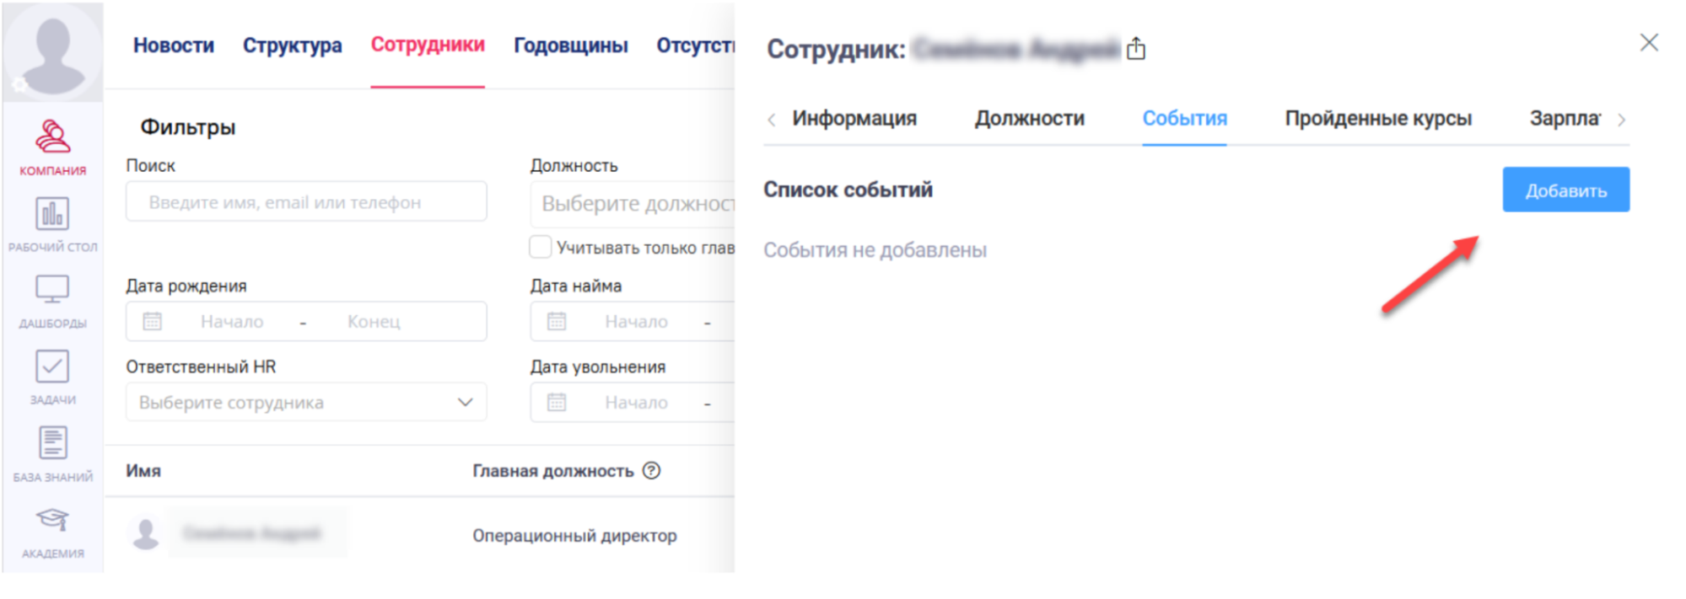
Task: Open Рабочий стол from sidebar
Action: coord(52,224)
